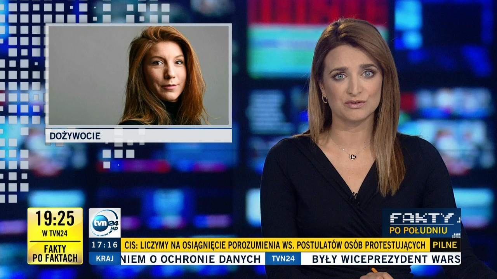Click the PILNE breaking news tag
The image size is (497, 279).
(445, 245)
